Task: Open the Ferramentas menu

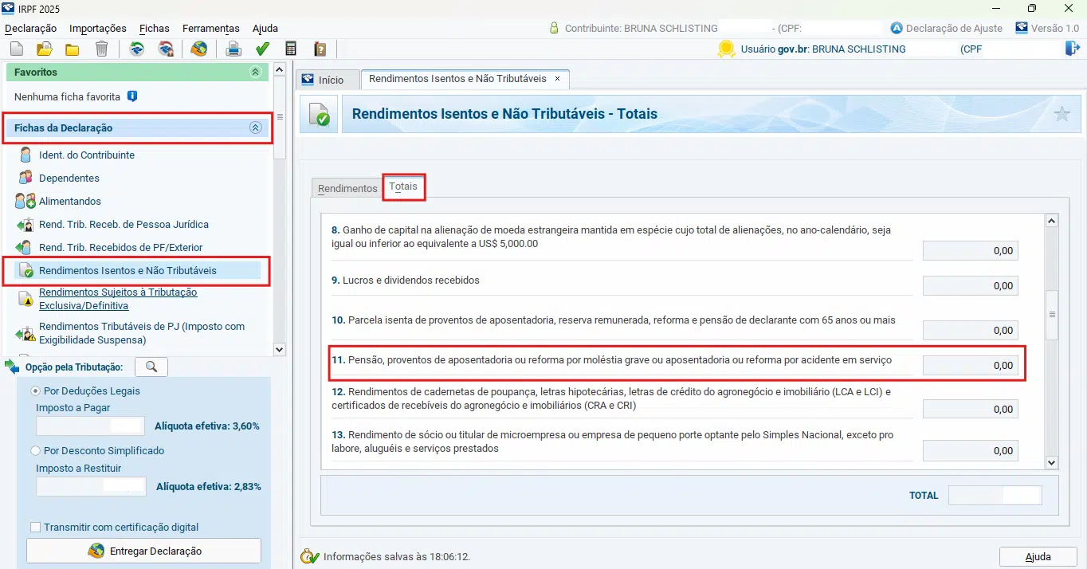Action: (x=210, y=28)
